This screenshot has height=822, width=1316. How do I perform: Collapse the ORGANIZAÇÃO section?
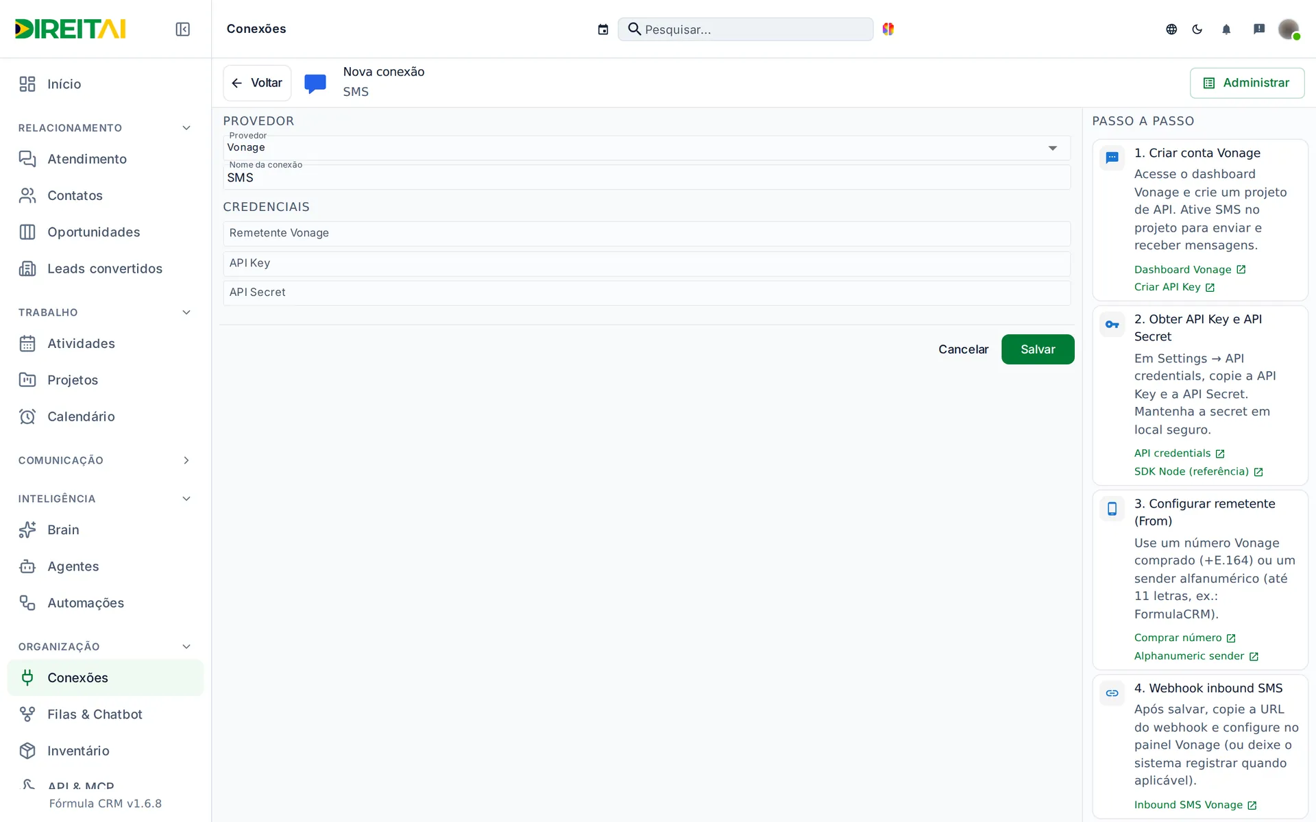[186, 647]
